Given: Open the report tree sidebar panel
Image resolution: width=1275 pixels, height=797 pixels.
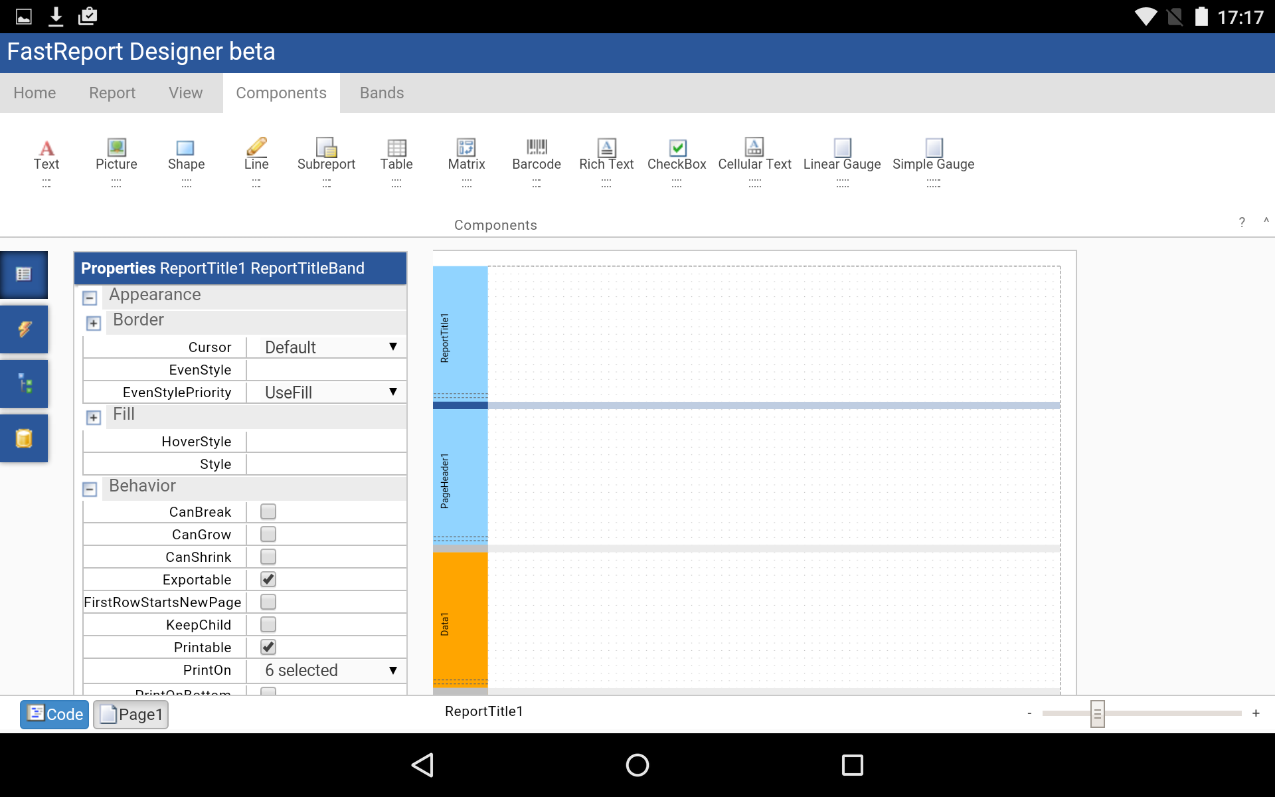Looking at the screenshot, I should [x=24, y=384].
